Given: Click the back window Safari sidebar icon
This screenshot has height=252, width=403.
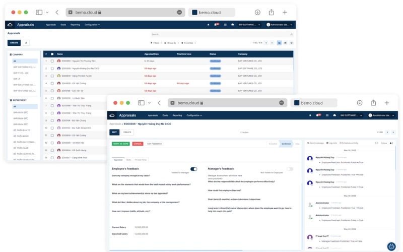Looking at the screenshot, I should (39, 12).
